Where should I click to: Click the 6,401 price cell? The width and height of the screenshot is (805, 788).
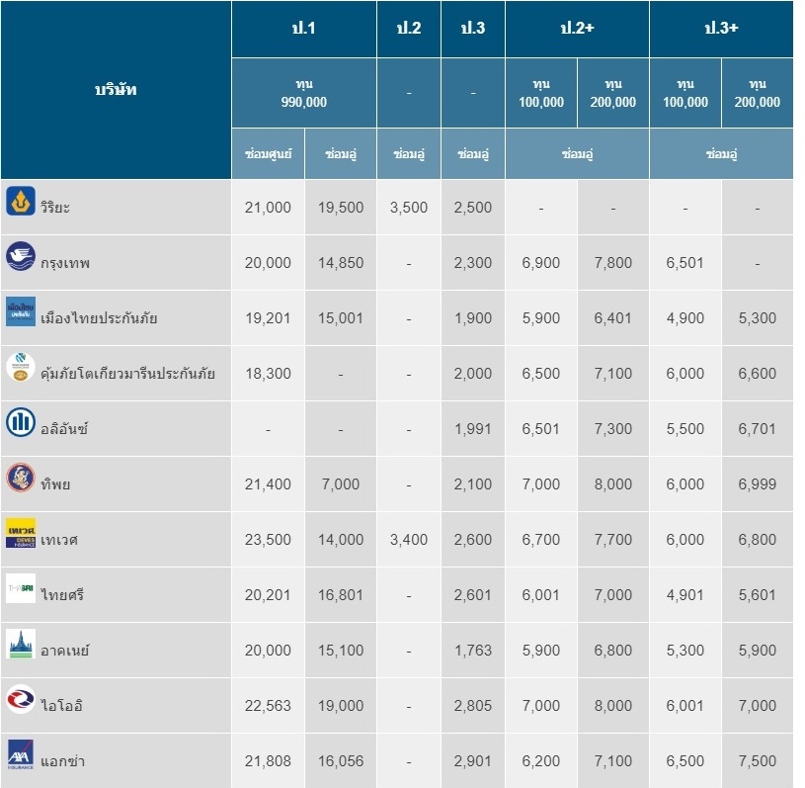(613, 318)
